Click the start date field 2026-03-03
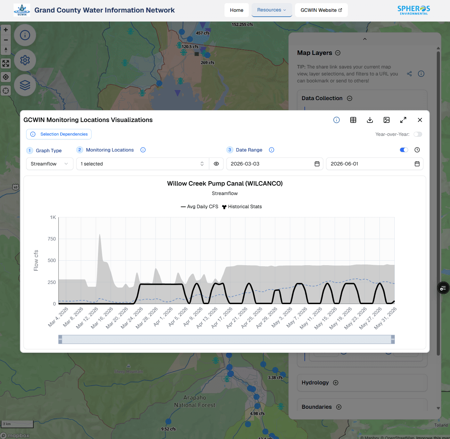Image resolution: width=450 pixels, height=439 pixels. 275,164
